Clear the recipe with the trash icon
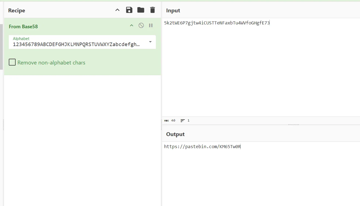This screenshot has width=360, height=206. coord(153,10)
